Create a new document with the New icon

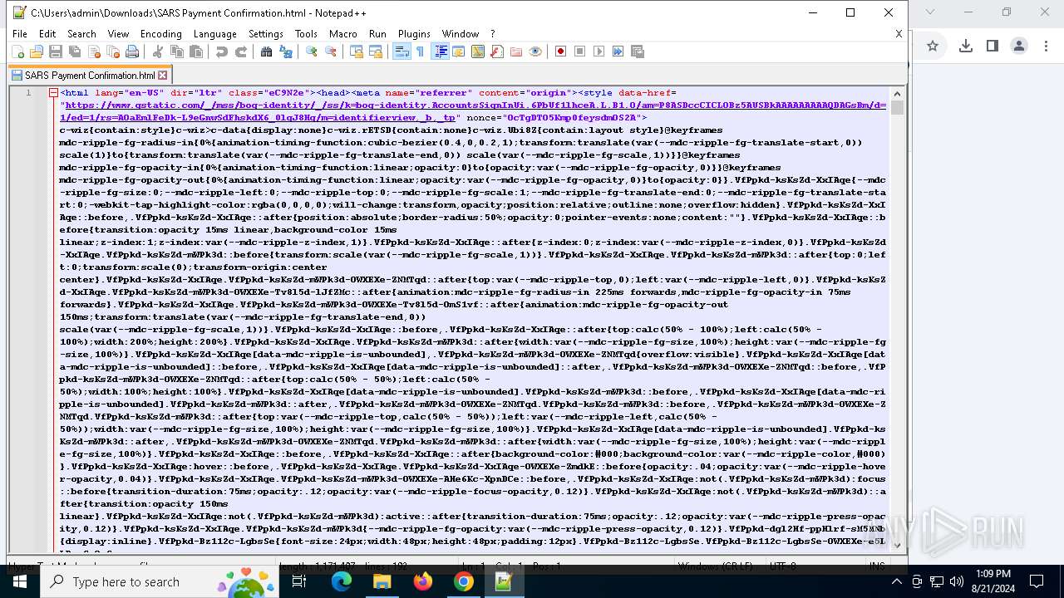[17, 51]
